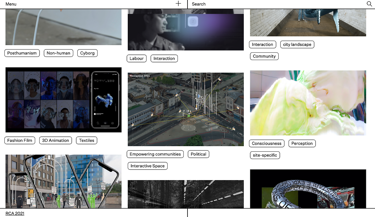Viewport: 375px width, 217px height.
Task: Filter by the Political tag
Action: [x=198, y=154]
